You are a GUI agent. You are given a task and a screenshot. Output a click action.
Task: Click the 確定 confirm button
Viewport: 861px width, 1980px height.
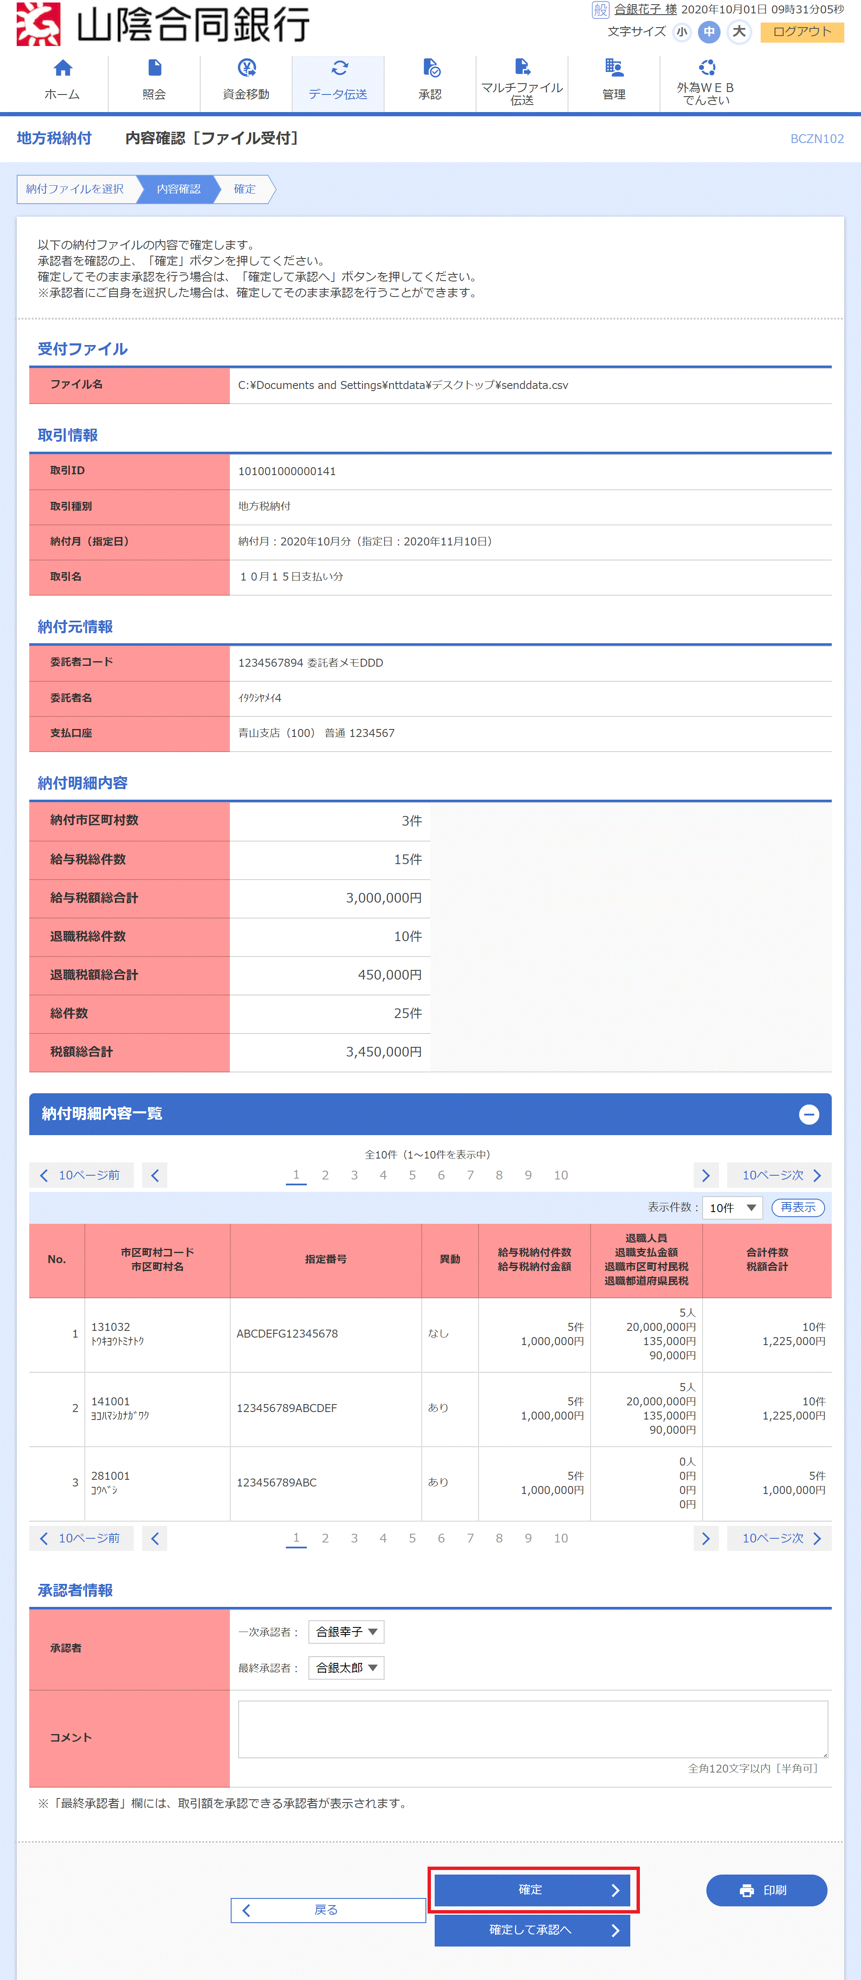coord(532,1890)
